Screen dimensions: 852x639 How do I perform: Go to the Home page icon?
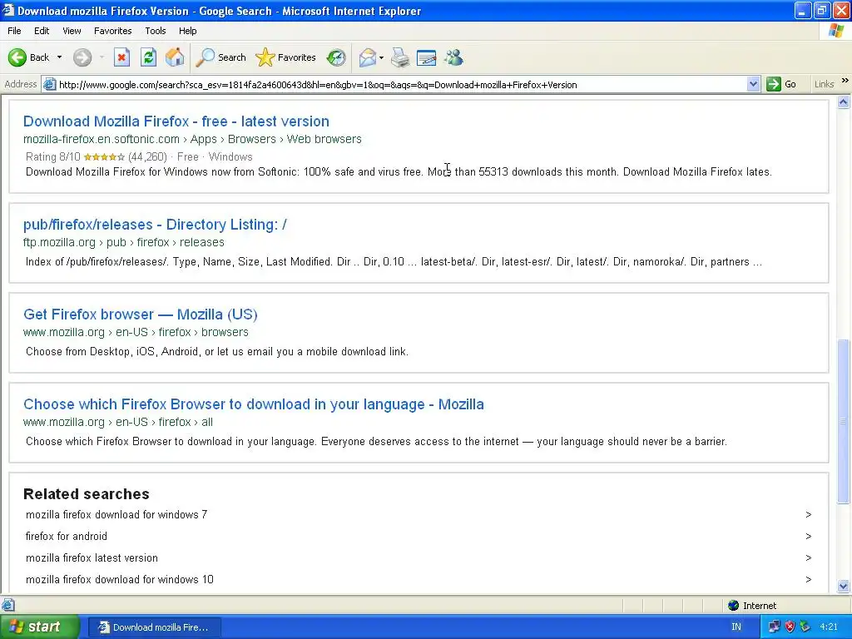tap(175, 57)
